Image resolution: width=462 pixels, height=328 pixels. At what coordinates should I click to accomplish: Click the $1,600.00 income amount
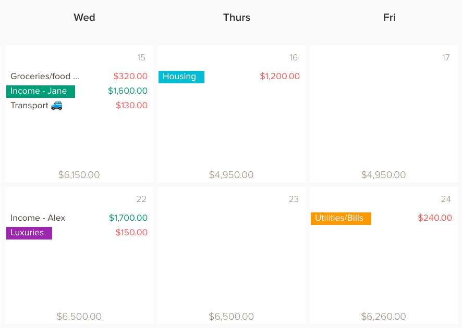point(128,91)
